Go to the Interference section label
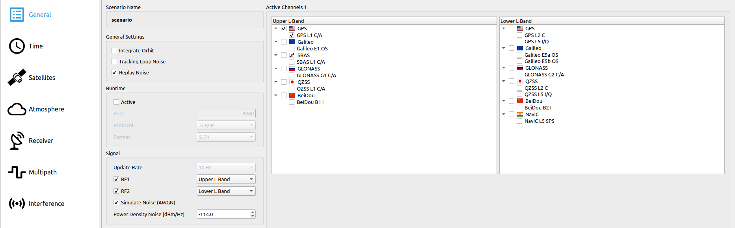 point(46,204)
